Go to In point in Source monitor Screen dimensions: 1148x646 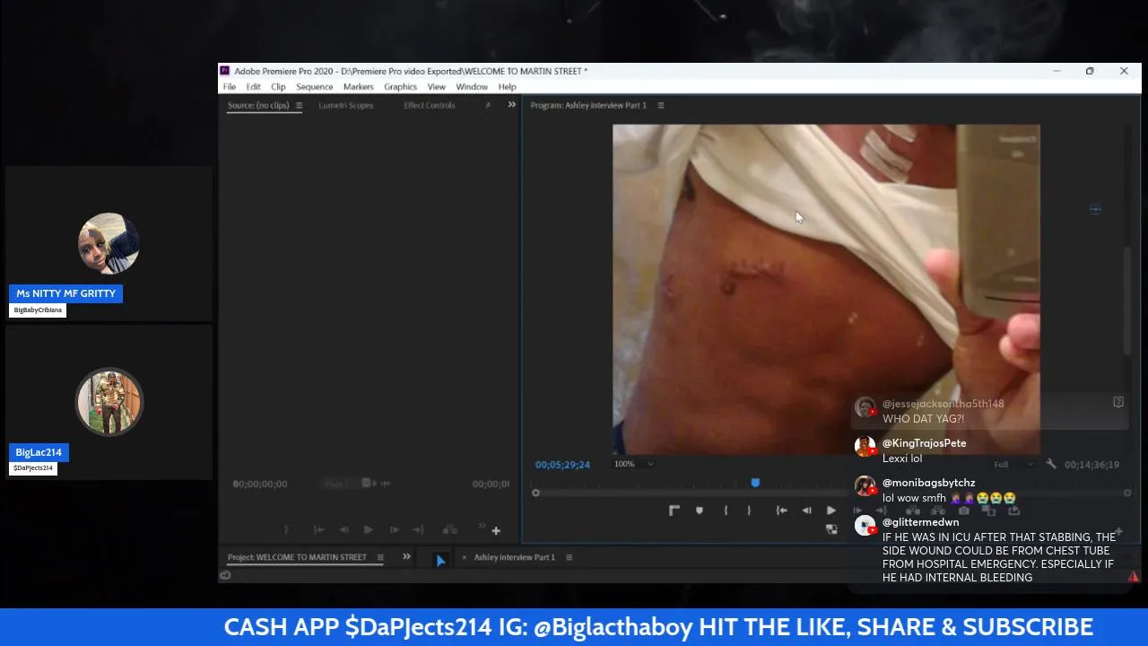[x=318, y=530]
